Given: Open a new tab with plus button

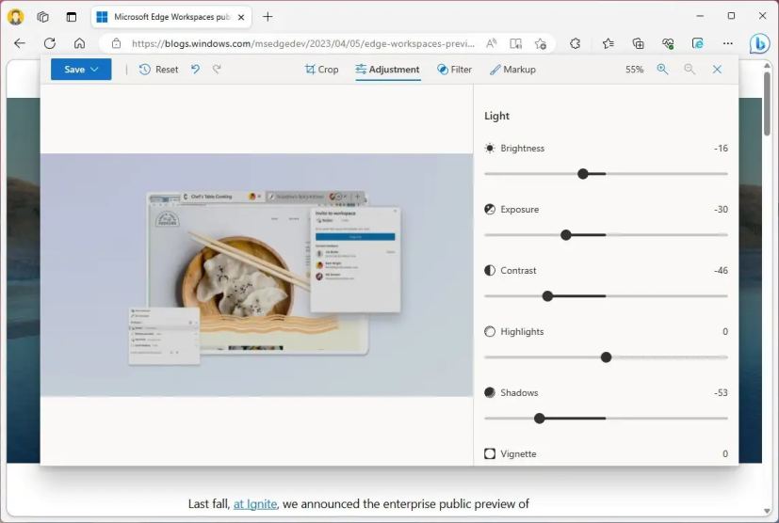Looking at the screenshot, I should tap(268, 17).
